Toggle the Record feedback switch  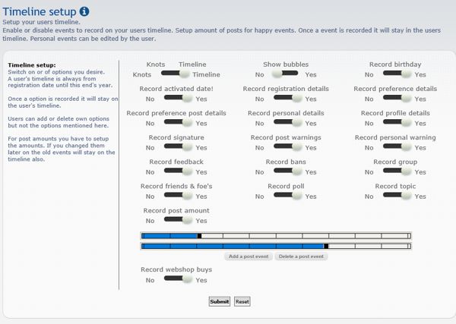176,171
